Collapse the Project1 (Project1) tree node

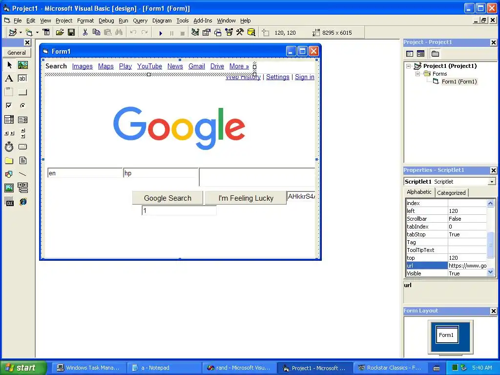click(409, 66)
